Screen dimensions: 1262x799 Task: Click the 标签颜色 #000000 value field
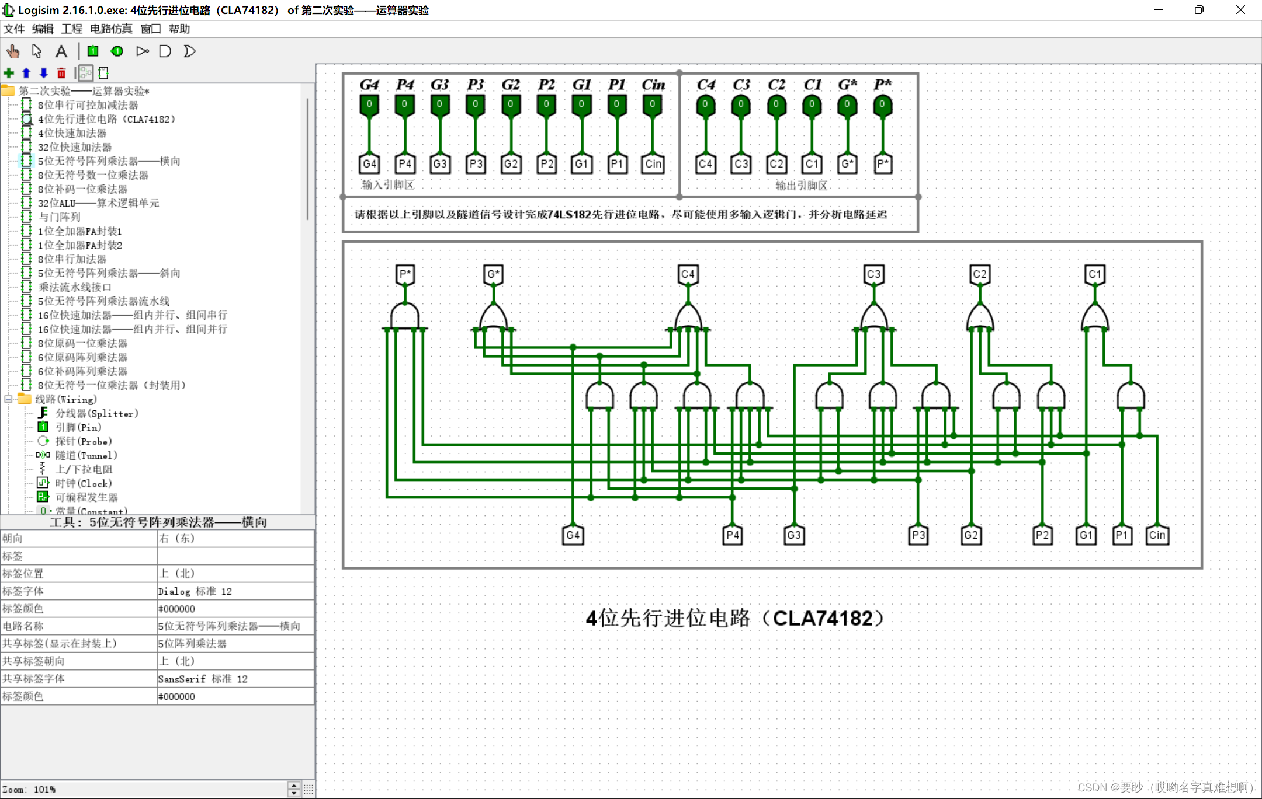pos(235,609)
